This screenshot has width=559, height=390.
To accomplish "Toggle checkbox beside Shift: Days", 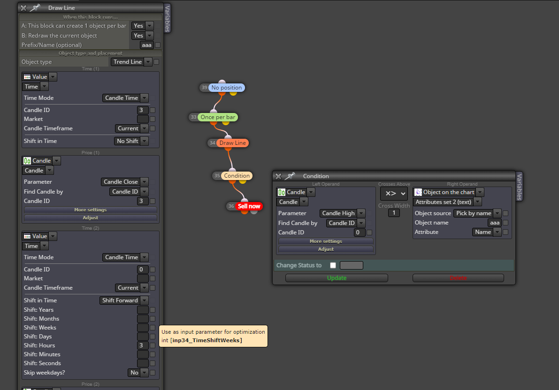I will (x=153, y=336).
